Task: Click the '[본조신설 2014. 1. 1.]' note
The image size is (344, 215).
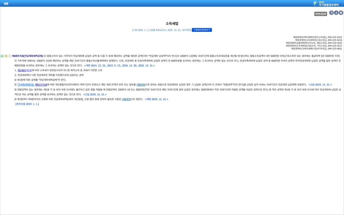Action: tap(27, 104)
